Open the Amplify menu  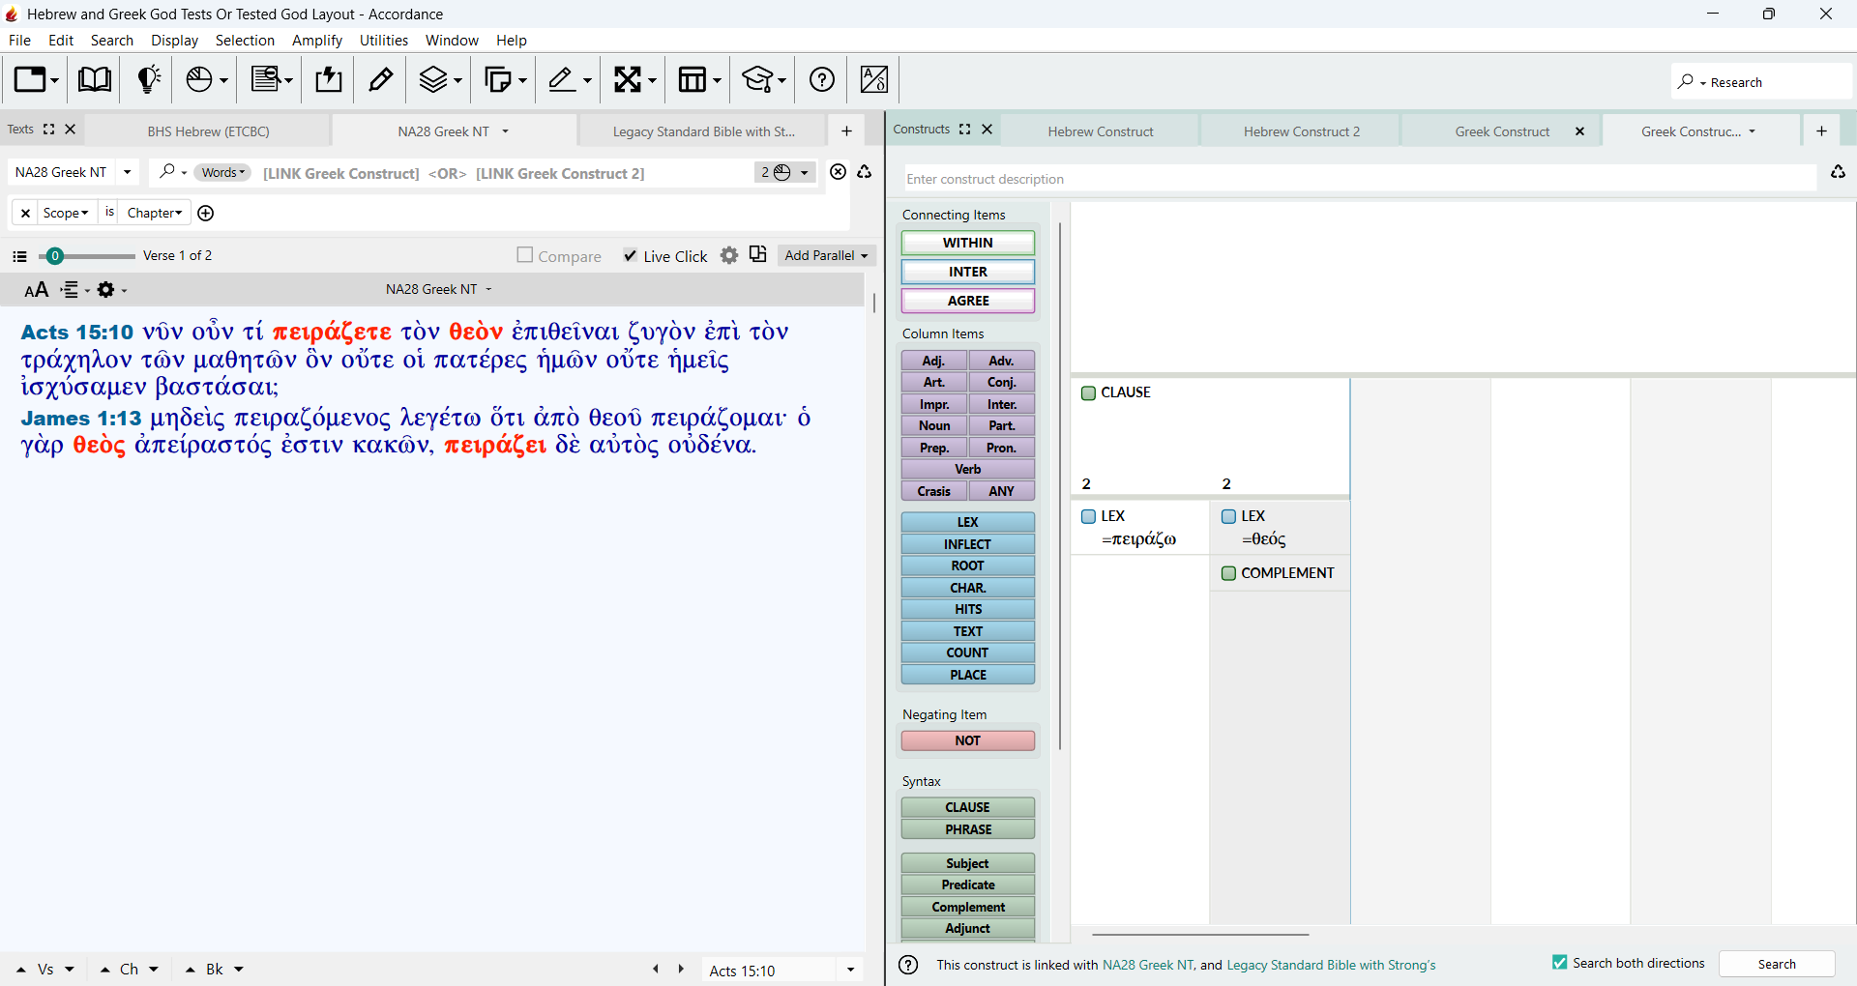[317, 41]
